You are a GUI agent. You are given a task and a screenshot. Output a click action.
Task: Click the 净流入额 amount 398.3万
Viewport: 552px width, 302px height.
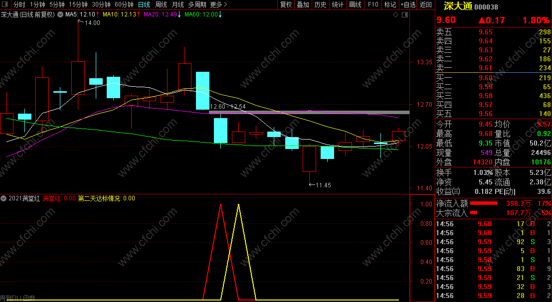[x=519, y=203]
